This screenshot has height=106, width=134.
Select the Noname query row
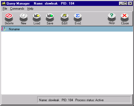coord(67,29)
